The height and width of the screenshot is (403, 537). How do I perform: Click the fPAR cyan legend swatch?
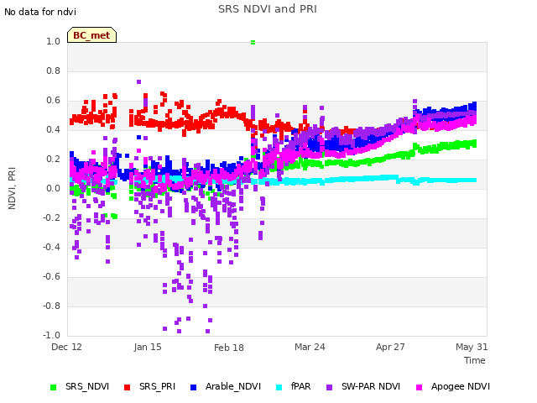[279, 387]
